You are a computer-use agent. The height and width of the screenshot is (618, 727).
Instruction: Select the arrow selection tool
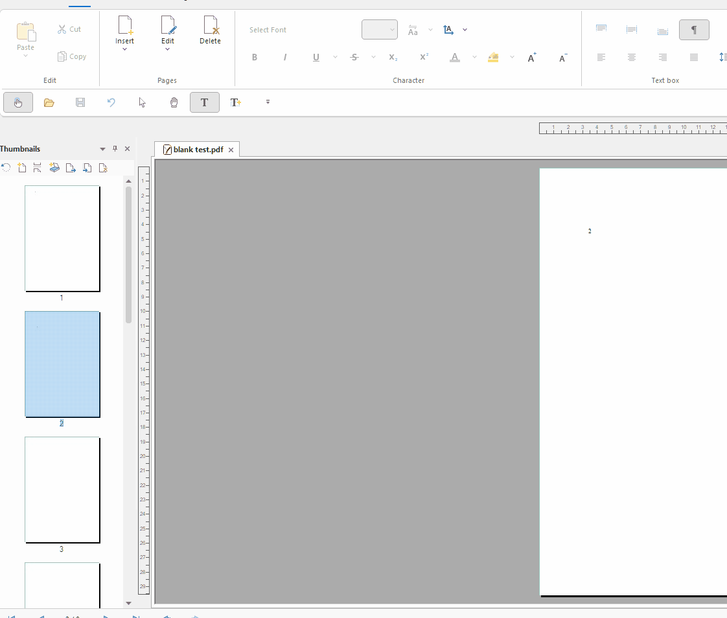coord(143,102)
